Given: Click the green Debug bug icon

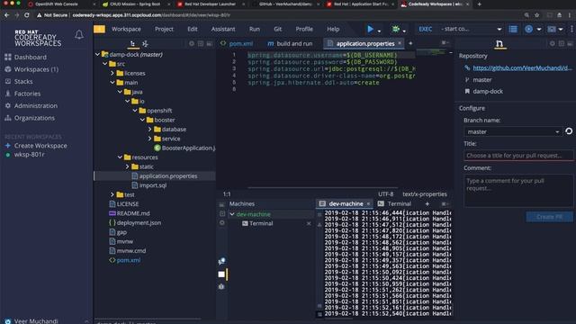Looking at the screenshot, I should click(396, 29).
